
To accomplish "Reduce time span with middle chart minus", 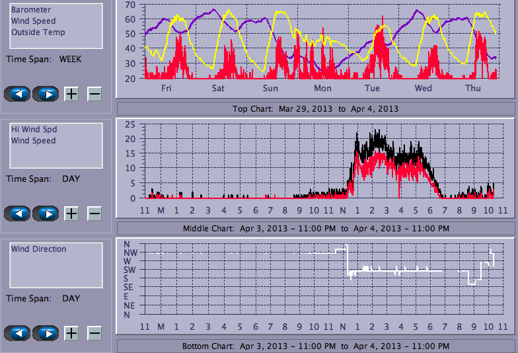I will click(94, 213).
